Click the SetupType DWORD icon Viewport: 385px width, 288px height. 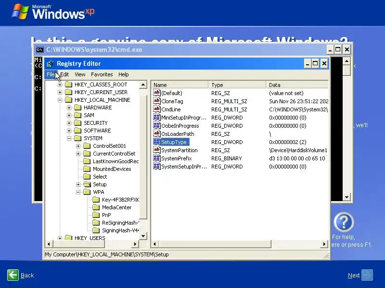[x=157, y=142]
